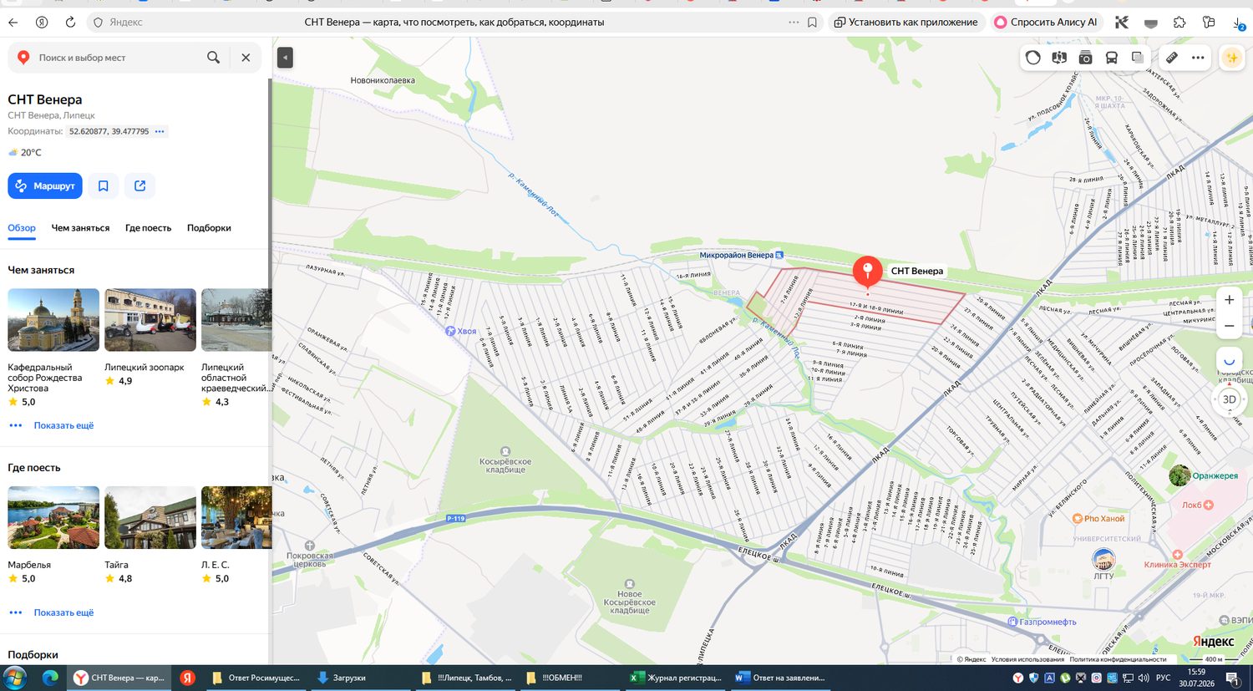Reload the page in browser
Screen dimensions: 1253x691
point(70,23)
